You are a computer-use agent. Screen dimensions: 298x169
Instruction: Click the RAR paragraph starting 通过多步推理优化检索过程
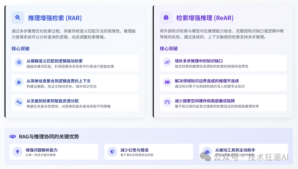click(74, 34)
